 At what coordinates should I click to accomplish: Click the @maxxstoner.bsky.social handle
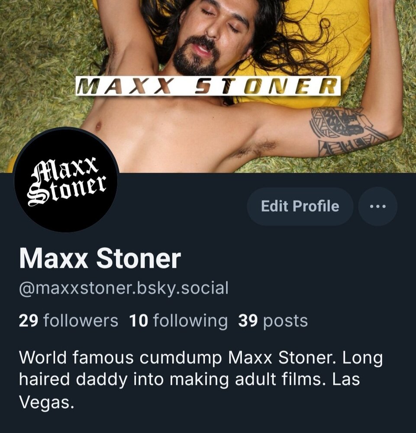(124, 288)
